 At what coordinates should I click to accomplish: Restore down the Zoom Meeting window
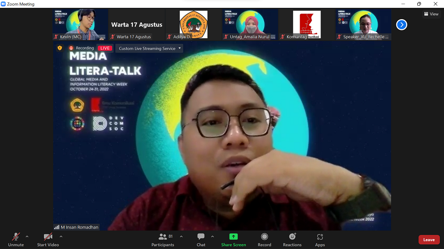tap(419, 4)
